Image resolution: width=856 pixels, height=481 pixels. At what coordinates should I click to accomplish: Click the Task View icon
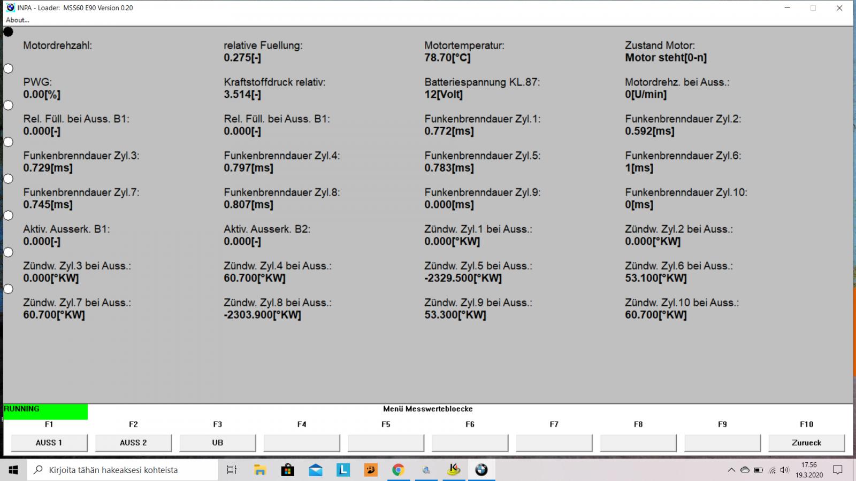pos(232,470)
